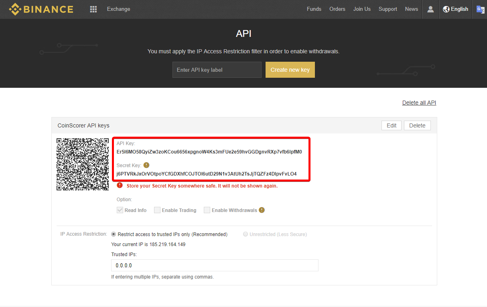The image size is (487, 307).
Task: Click the API key QR code
Action: (x=83, y=164)
